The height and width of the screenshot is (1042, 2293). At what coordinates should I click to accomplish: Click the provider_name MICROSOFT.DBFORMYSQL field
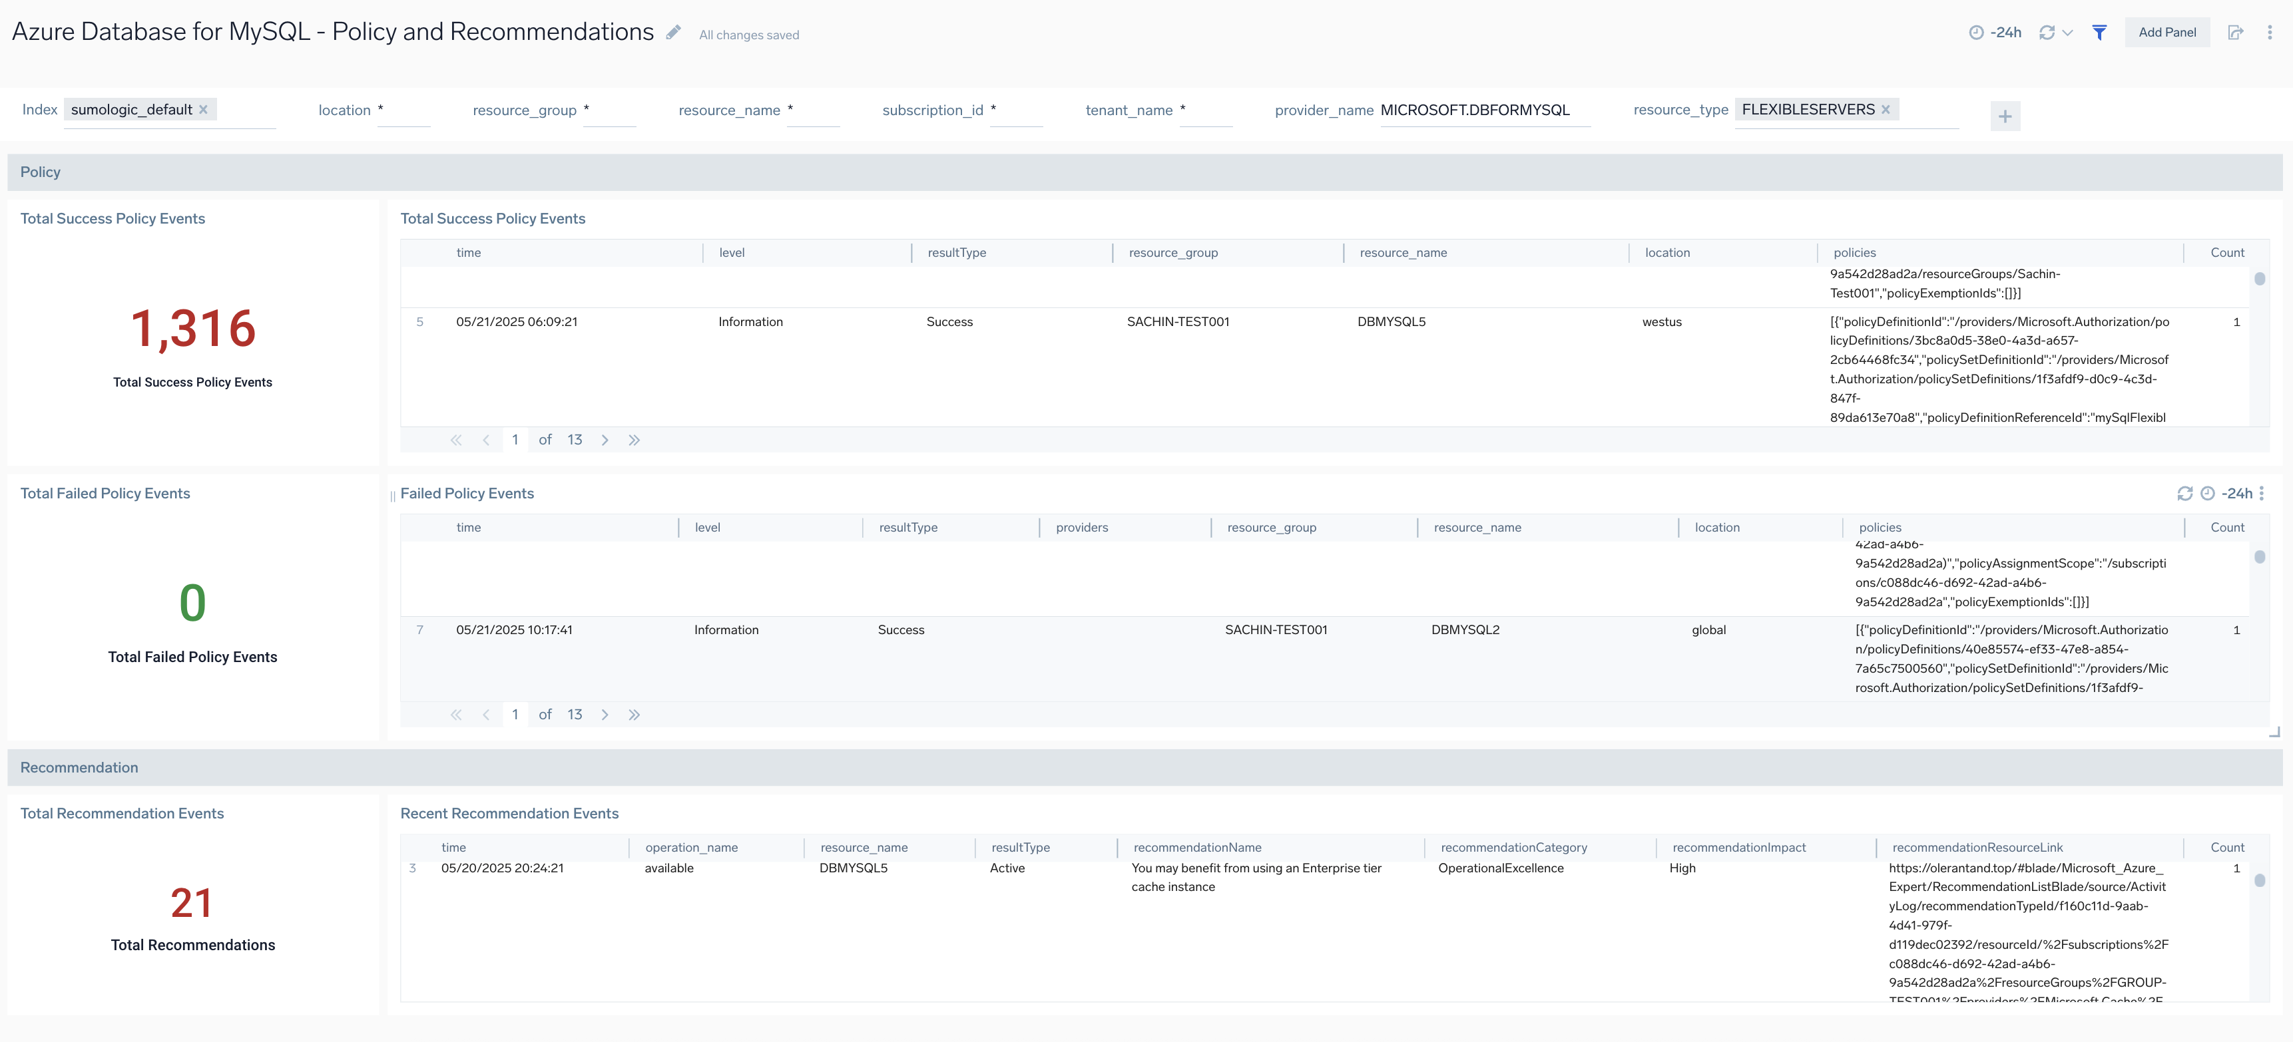1485,110
